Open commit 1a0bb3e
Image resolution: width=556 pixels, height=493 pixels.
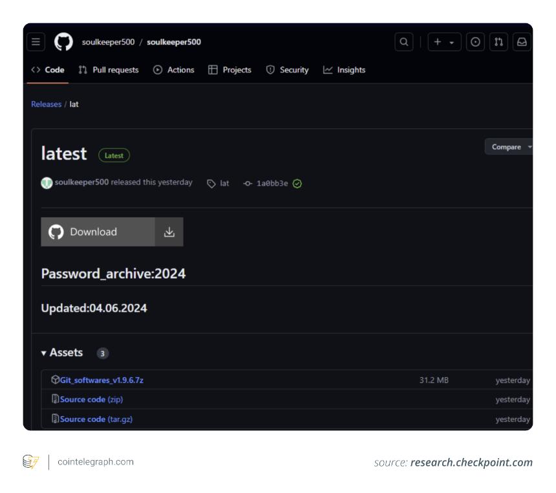coord(272,184)
